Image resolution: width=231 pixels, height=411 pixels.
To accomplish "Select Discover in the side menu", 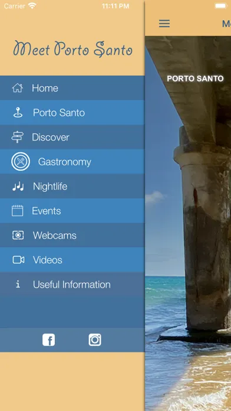I will click(x=51, y=137).
